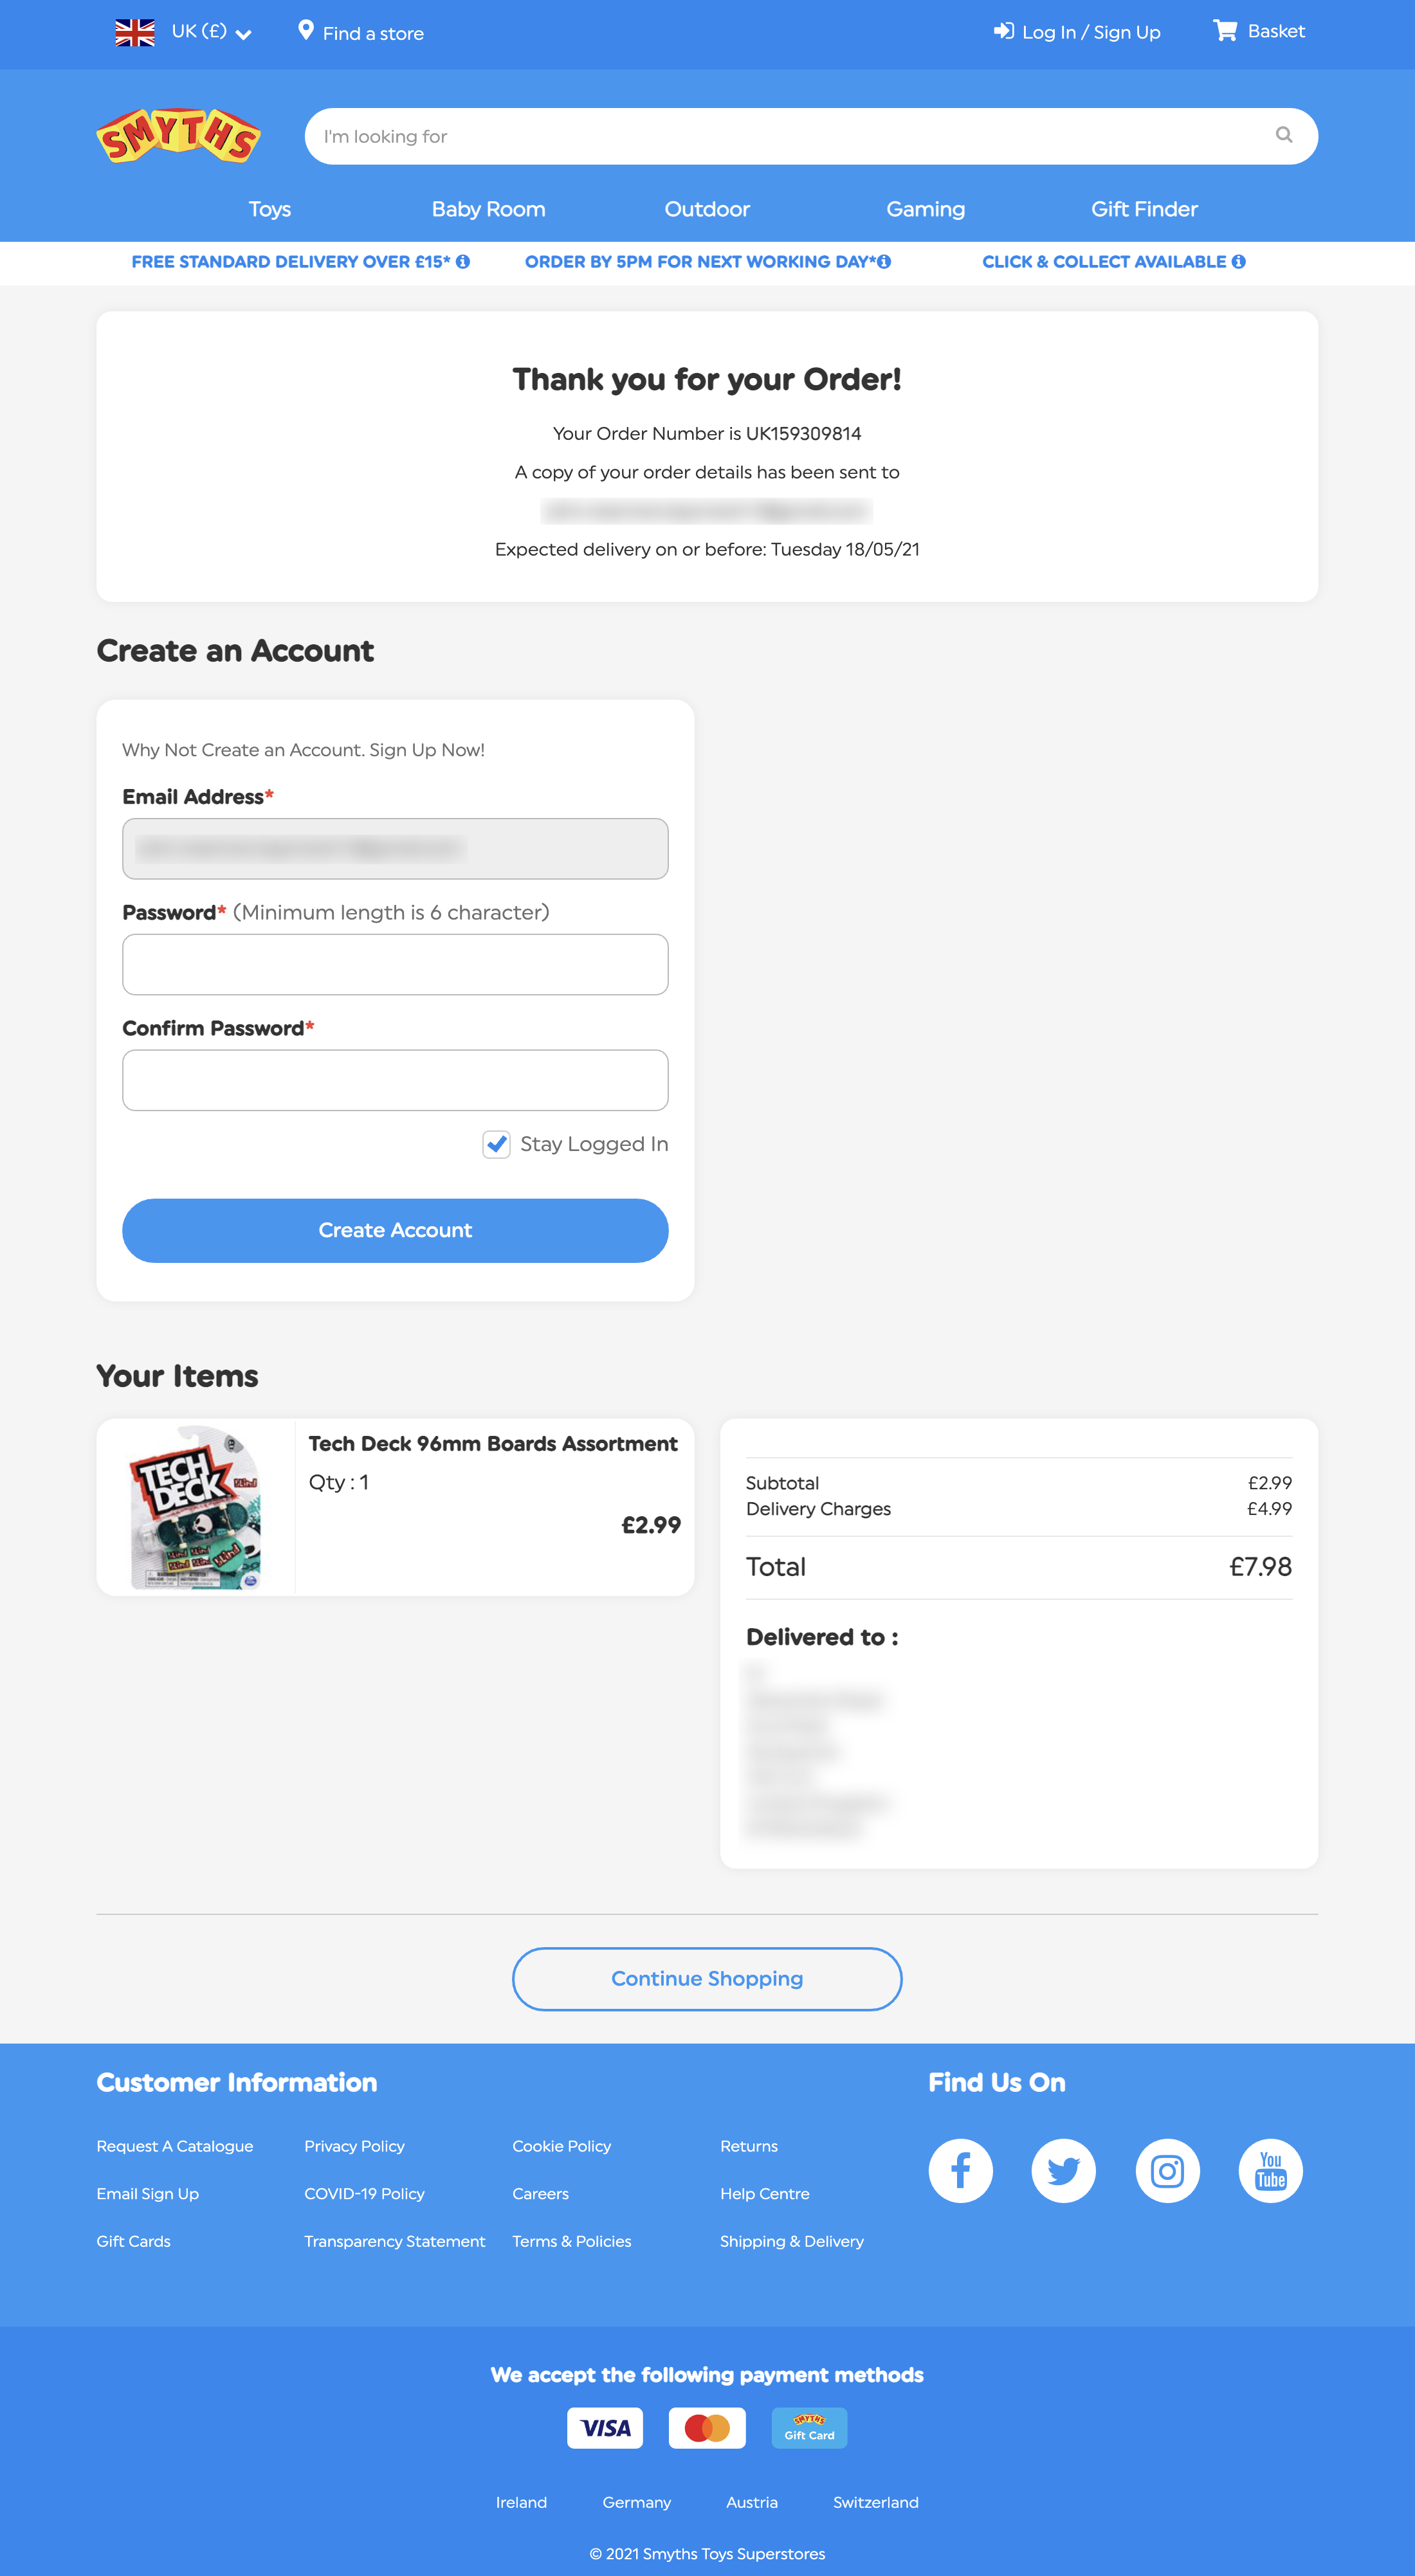
Task: Click the info icon beside Click & Collect
Action: point(1240,261)
